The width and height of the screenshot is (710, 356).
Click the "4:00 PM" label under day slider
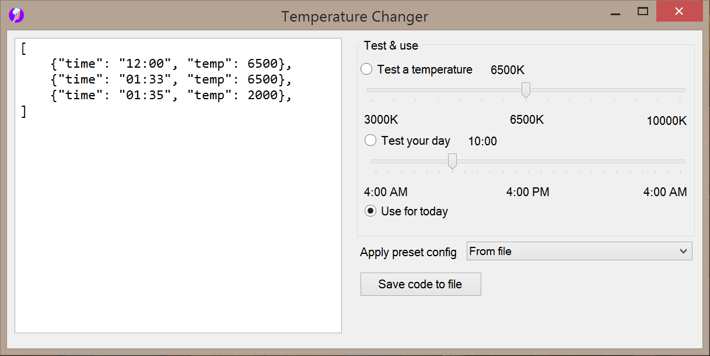[527, 192]
